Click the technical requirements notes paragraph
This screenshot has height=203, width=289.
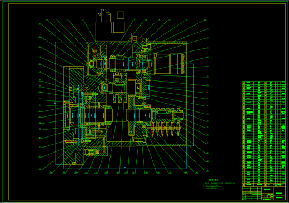219,186
